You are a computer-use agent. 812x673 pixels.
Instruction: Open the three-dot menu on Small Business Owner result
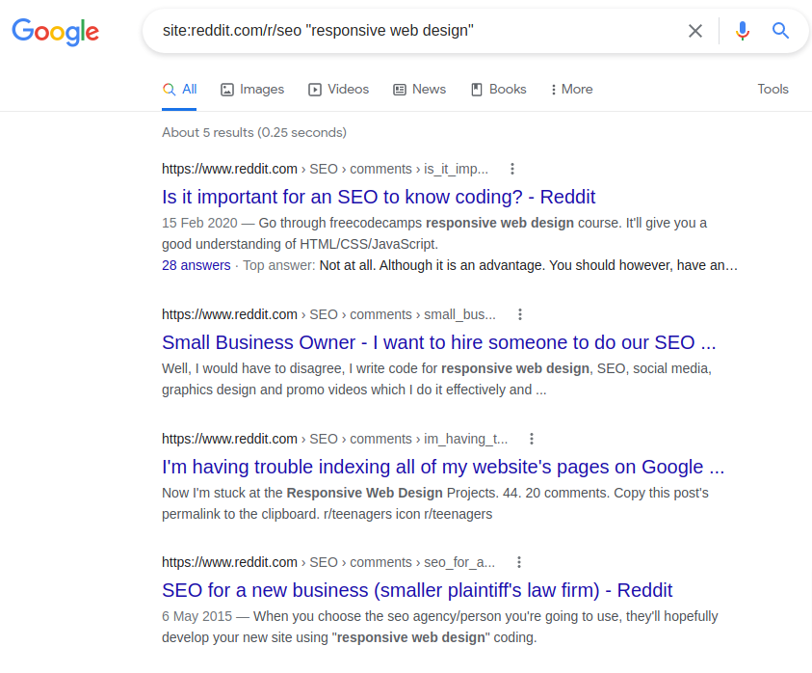click(x=520, y=314)
